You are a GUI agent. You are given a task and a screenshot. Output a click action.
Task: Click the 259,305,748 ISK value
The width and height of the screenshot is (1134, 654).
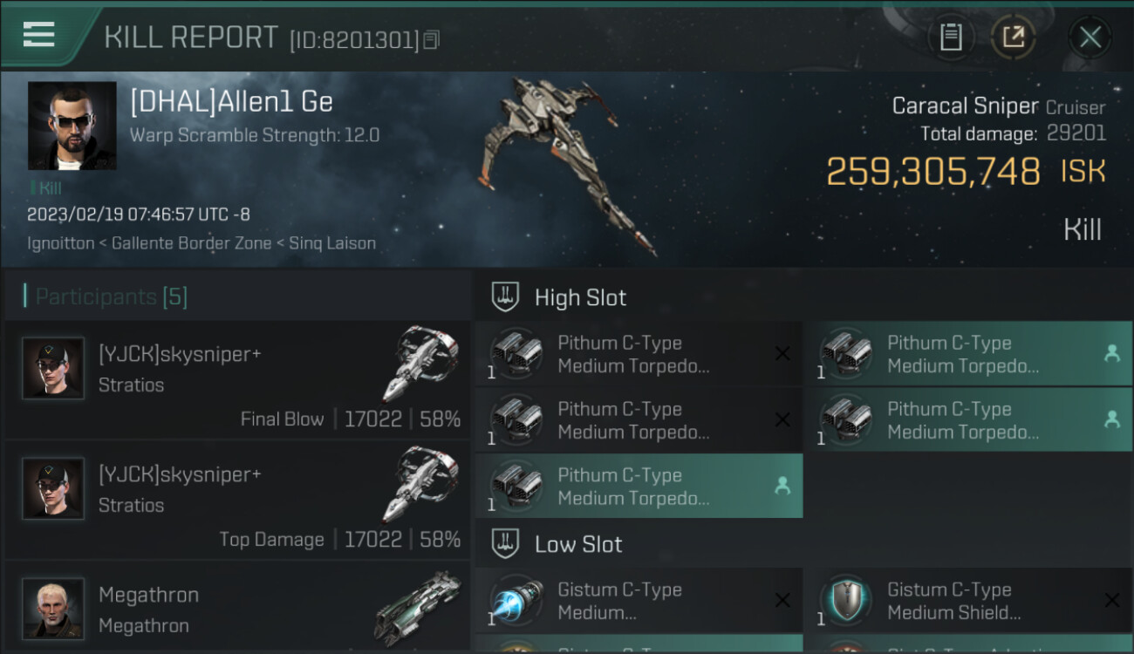[932, 172]
